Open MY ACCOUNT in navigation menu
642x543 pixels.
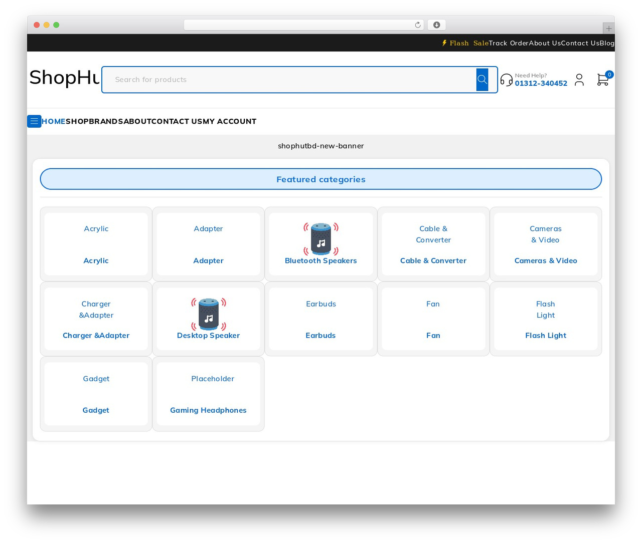tap(230, 121)
